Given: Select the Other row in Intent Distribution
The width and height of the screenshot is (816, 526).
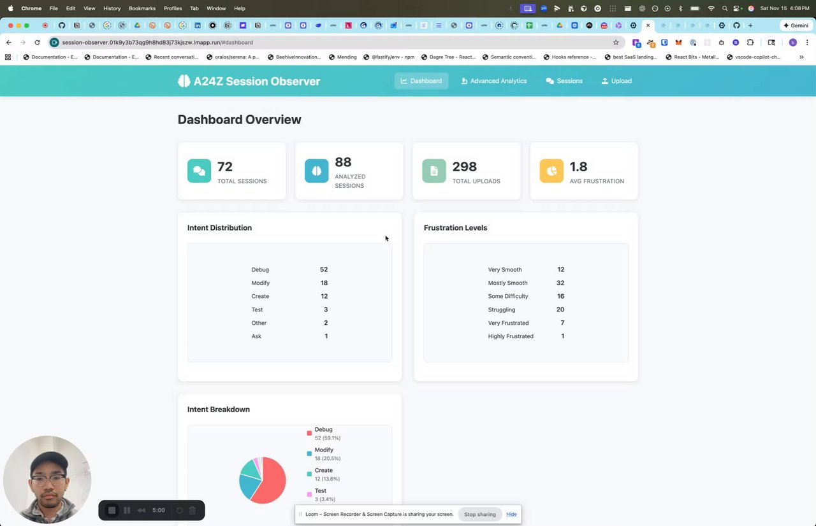Looking at the screenshot, I should [x=289, y=323].
